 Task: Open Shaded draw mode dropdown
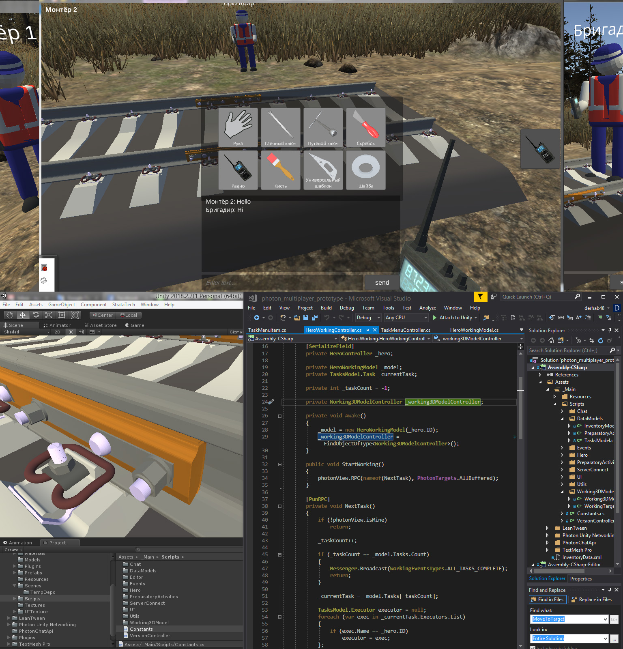coord(26,332)
